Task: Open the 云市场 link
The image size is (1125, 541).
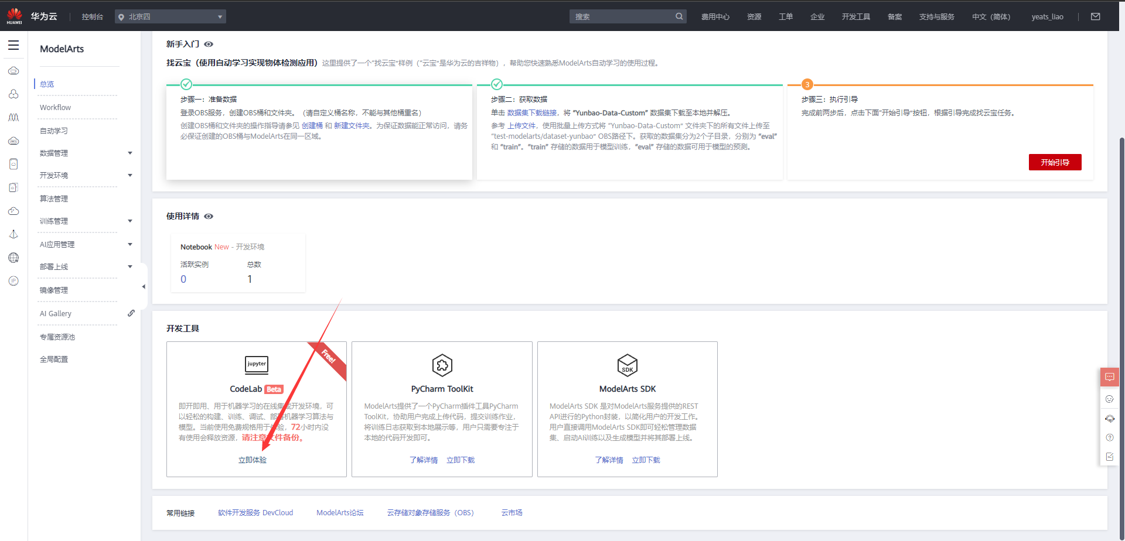Action: 512,513
